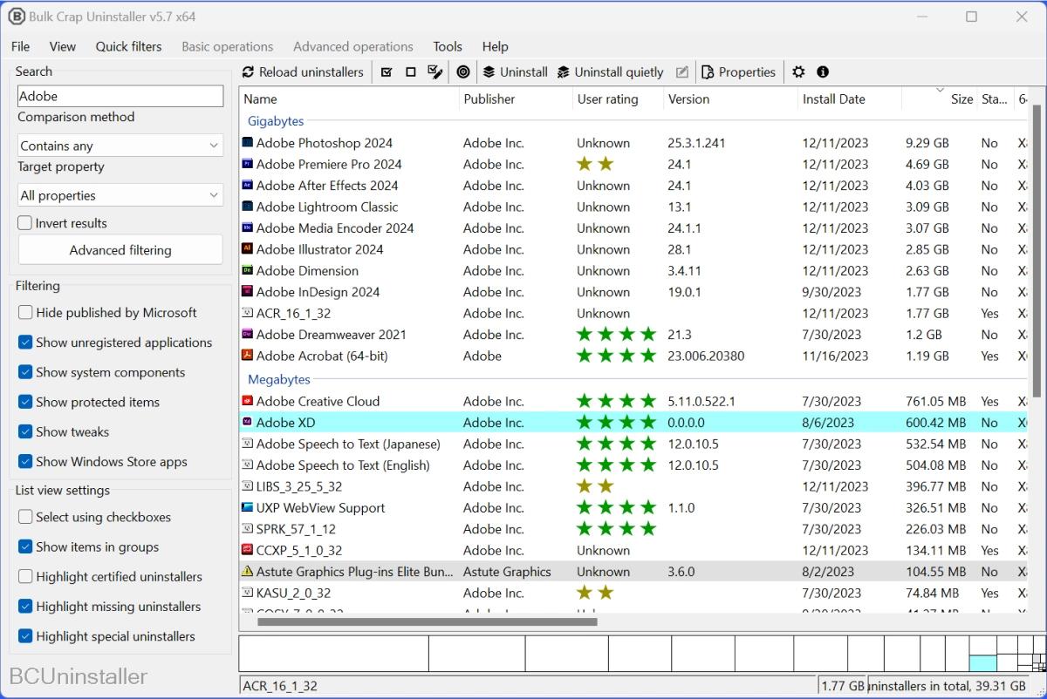Turn off Show items in groups
Screen dimensions: 1047x699
(25, 547)
